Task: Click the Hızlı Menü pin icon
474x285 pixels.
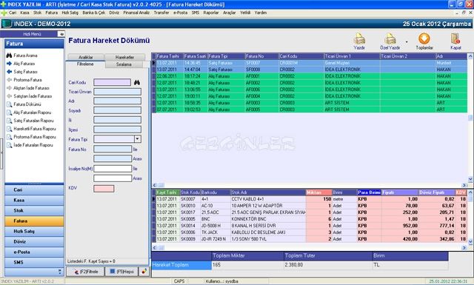Action: point(61,34)
